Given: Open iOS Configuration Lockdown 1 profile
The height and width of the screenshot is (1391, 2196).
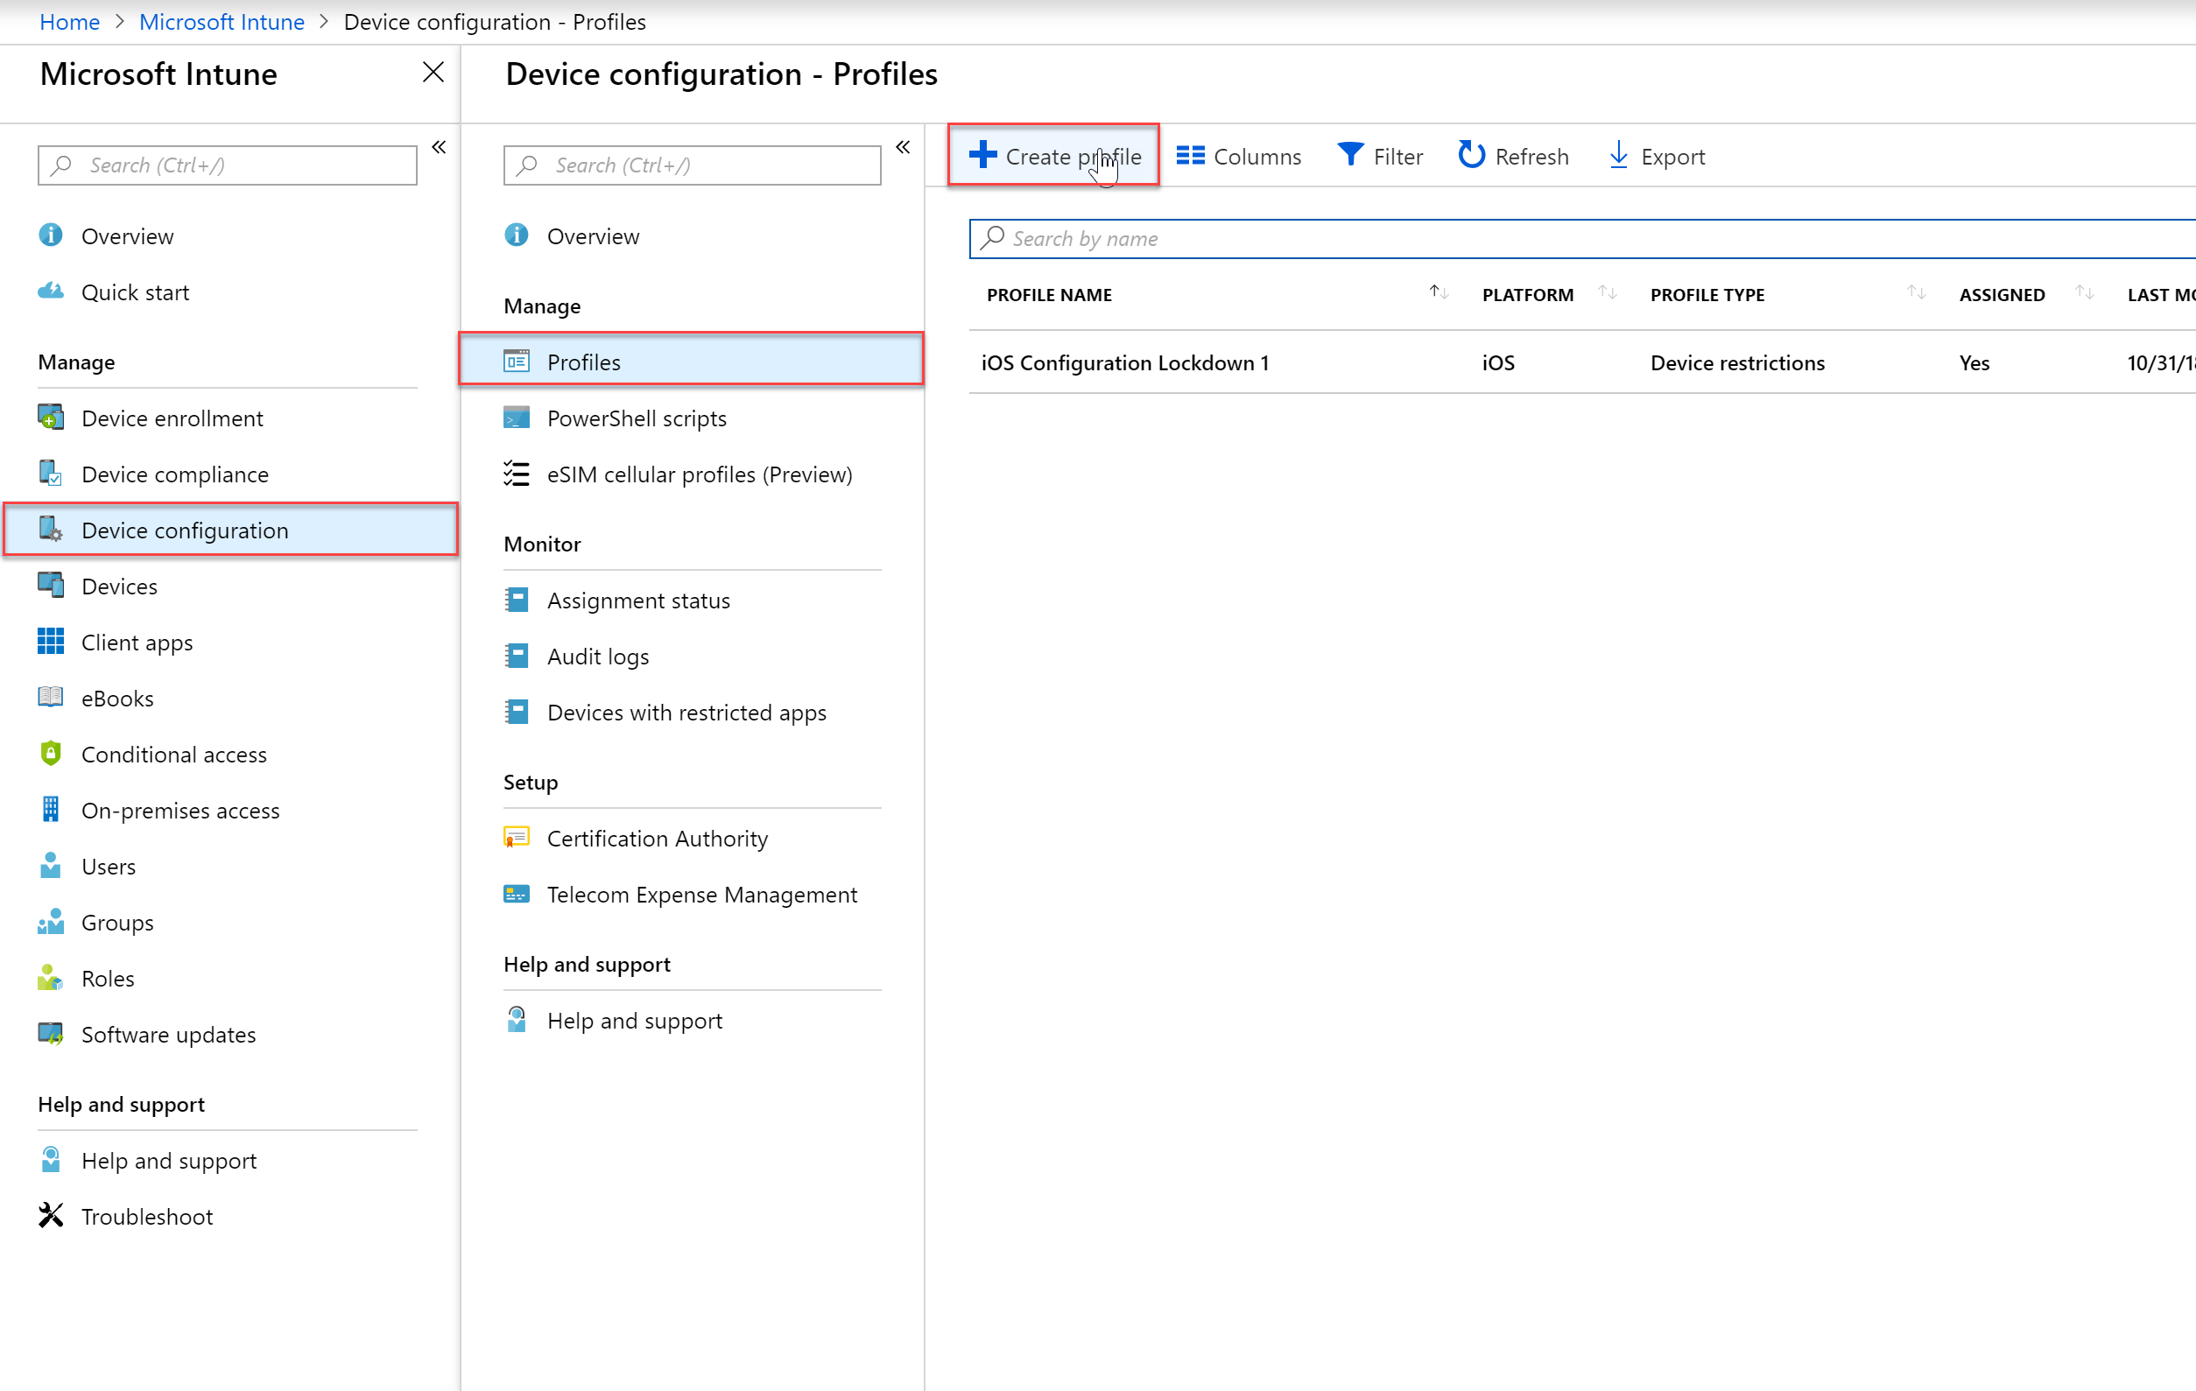Looking at the screenshot, I should (x=1124, y=362).
